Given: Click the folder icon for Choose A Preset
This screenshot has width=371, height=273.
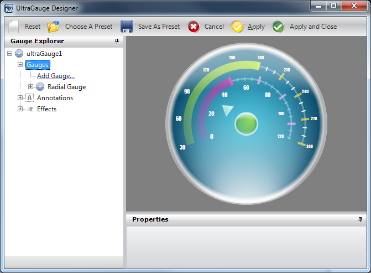Looking at the screenshot, I should [x=54, y=27].
